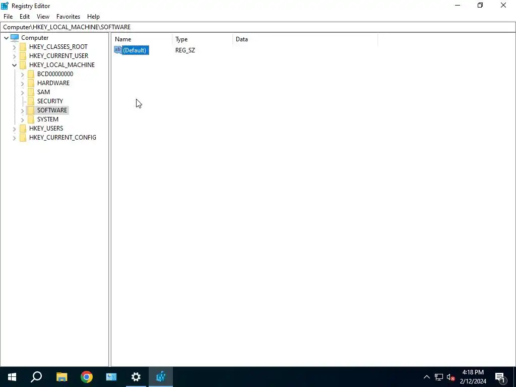Screen dimensions: 516x387
Task: Expand the HARDWARE key arrow
Action: point(22,83)
